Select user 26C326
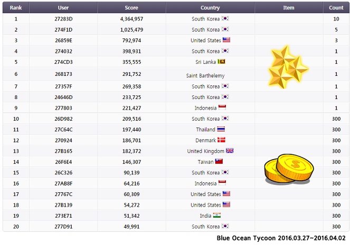The height and width of the screenshot is (245, 350). tap(64, 173)
